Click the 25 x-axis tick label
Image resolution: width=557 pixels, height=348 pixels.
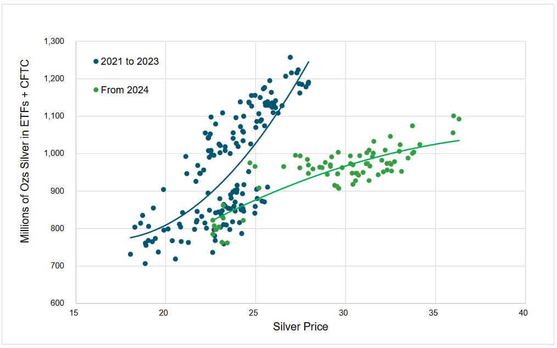(253, 313)
